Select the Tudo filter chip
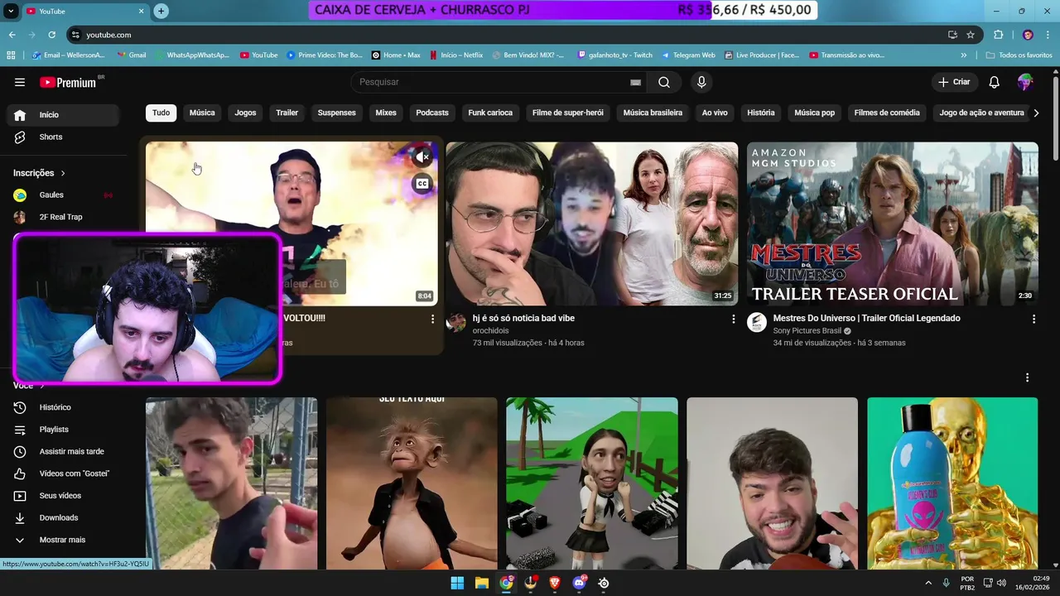 161,113
